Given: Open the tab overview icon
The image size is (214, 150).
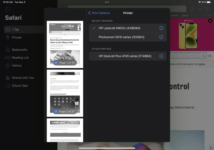Looking at the screenshot, I should pyautogui.click(x=208, y=9).
